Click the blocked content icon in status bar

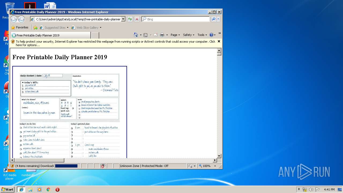click(103, 166)
